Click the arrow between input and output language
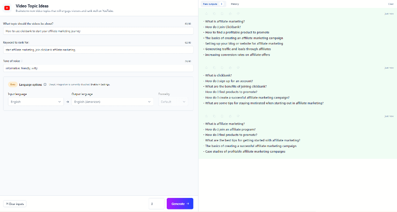397x212 pixels. (67, 102)
